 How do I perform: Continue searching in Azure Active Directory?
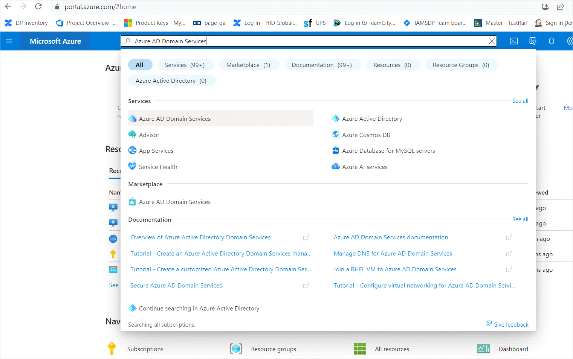(199, 308)
